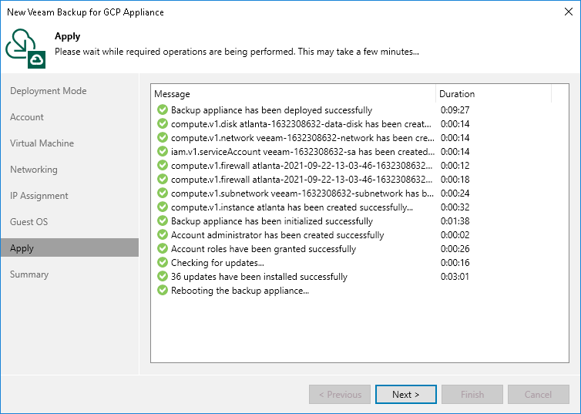This screenshot has width=581, height=414.
Task: Click the 0:03:01 duration value
Action: 455,277
